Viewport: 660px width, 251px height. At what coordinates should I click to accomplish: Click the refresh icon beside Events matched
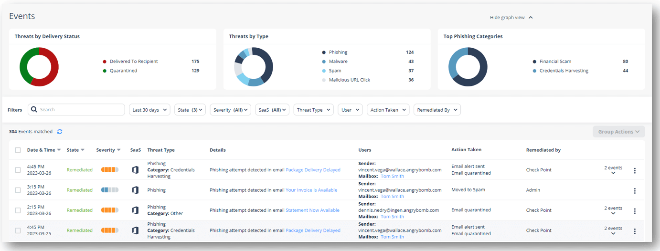[x=60, y=132]
